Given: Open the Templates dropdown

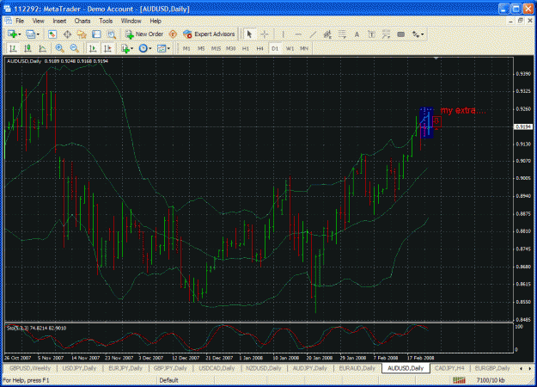Looking at the screenshot, I should (x=163, y=48).
